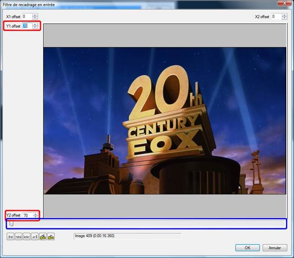Focus the X2 offset value field
This screenshot has width=294, height=258.
(x=277, y=16)
